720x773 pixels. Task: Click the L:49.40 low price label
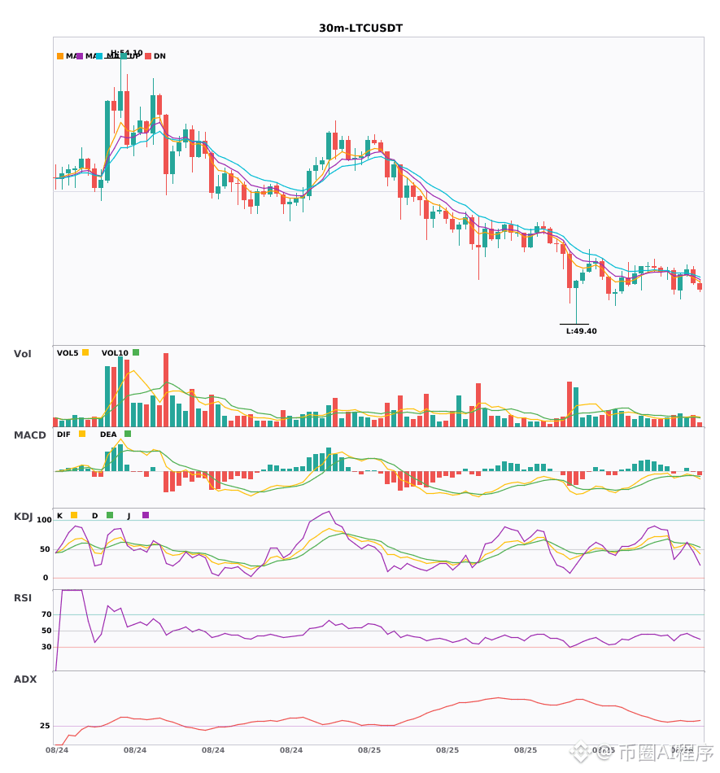[x=581, y=331]
